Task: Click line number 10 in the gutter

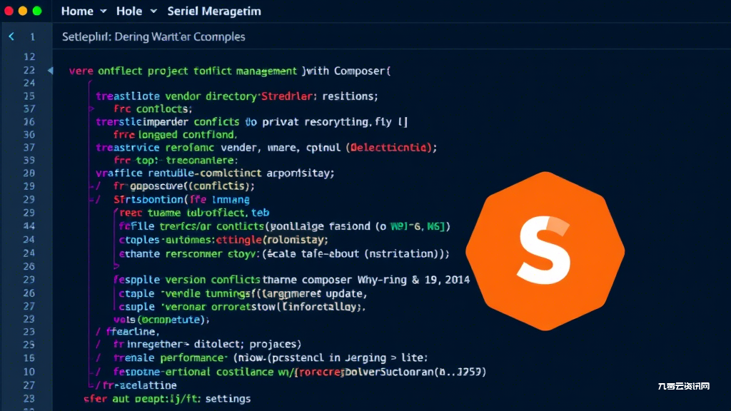Action: coord(29,372)
